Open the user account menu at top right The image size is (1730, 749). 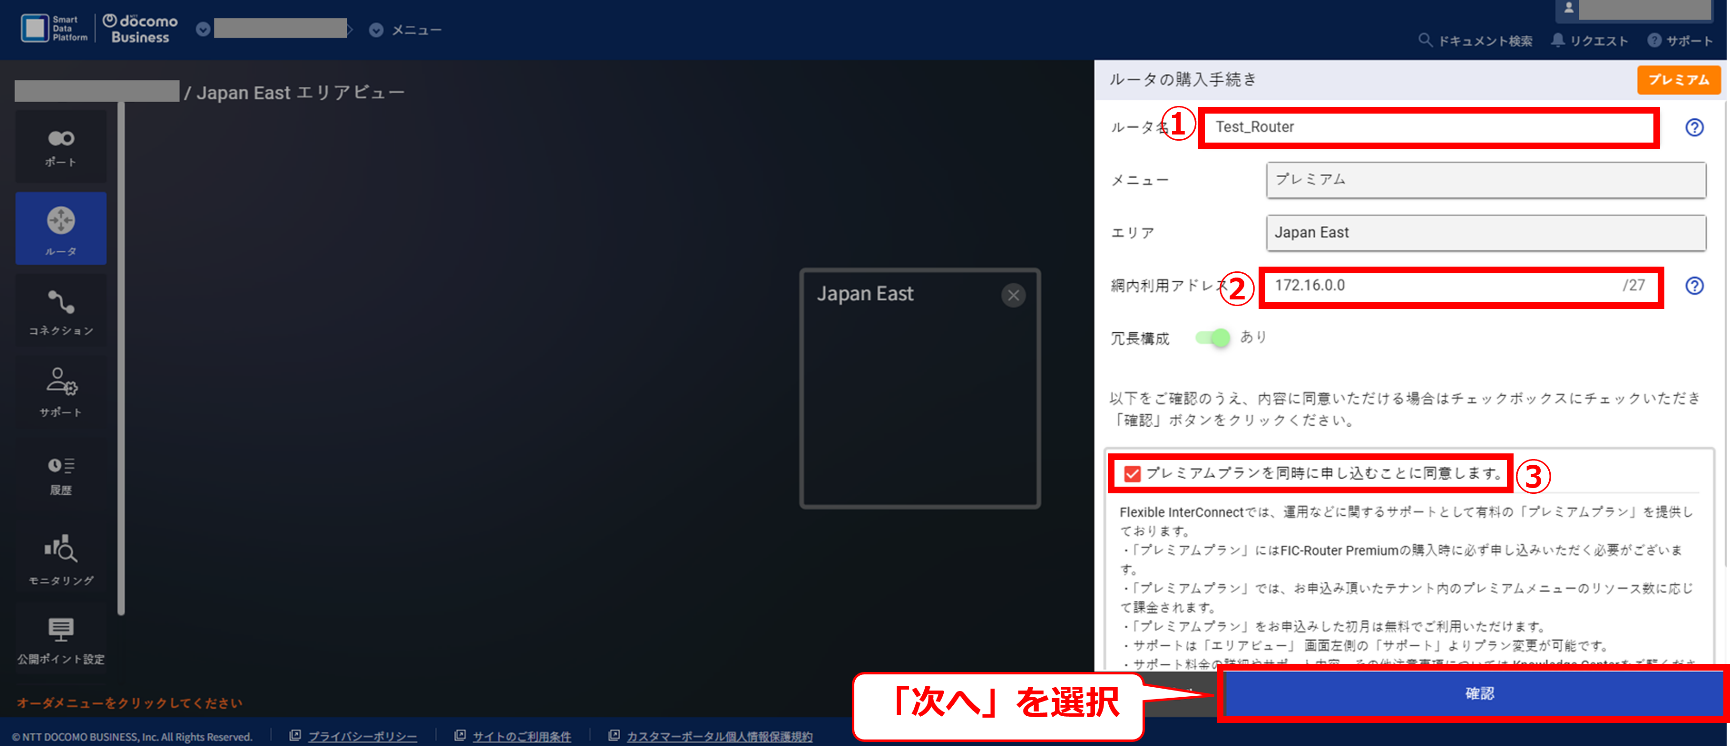point(1569,8)
